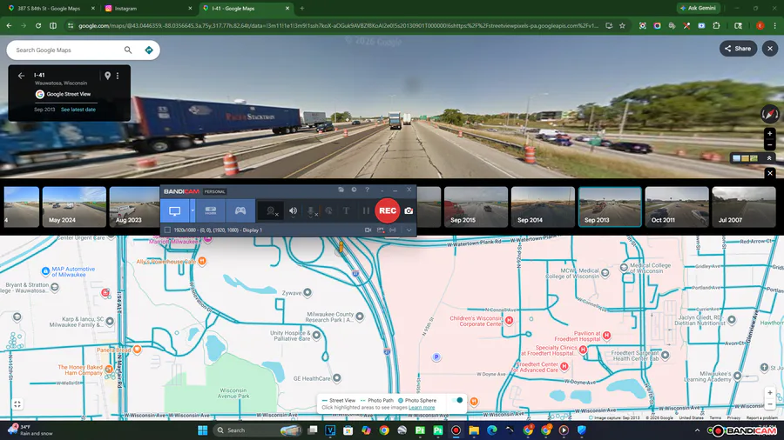Select Bandicam HDMI device recording mode
Screen dimensions: 784x440
click(x=211, y=211)
